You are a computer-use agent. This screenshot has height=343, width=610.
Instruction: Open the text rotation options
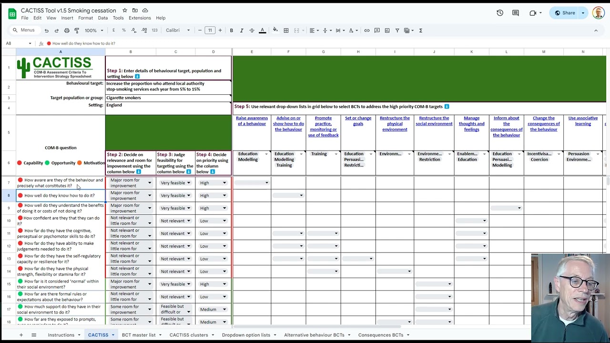pos(353,30)
